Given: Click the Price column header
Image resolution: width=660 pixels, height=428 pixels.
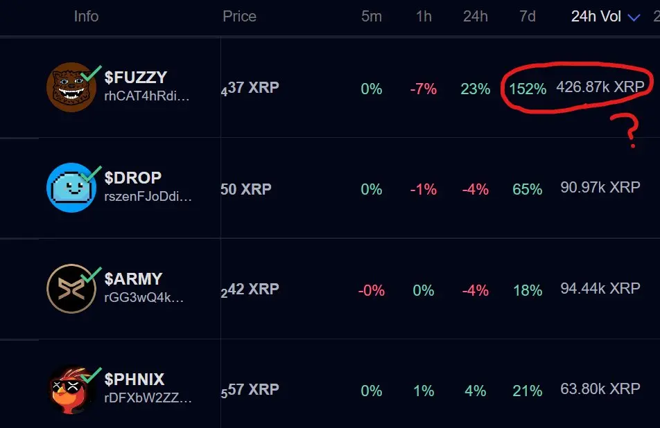Looking at the screenshot, I should 239,17.
